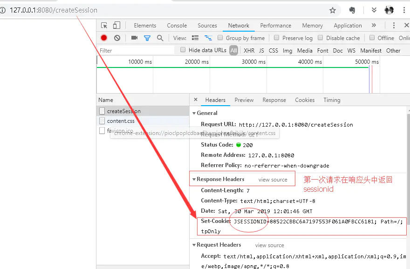Collapse the Request Headers section

point(194,245)
